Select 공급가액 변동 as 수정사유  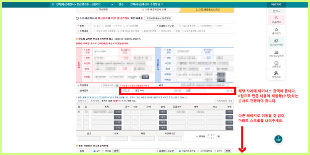tap(142, 31)
